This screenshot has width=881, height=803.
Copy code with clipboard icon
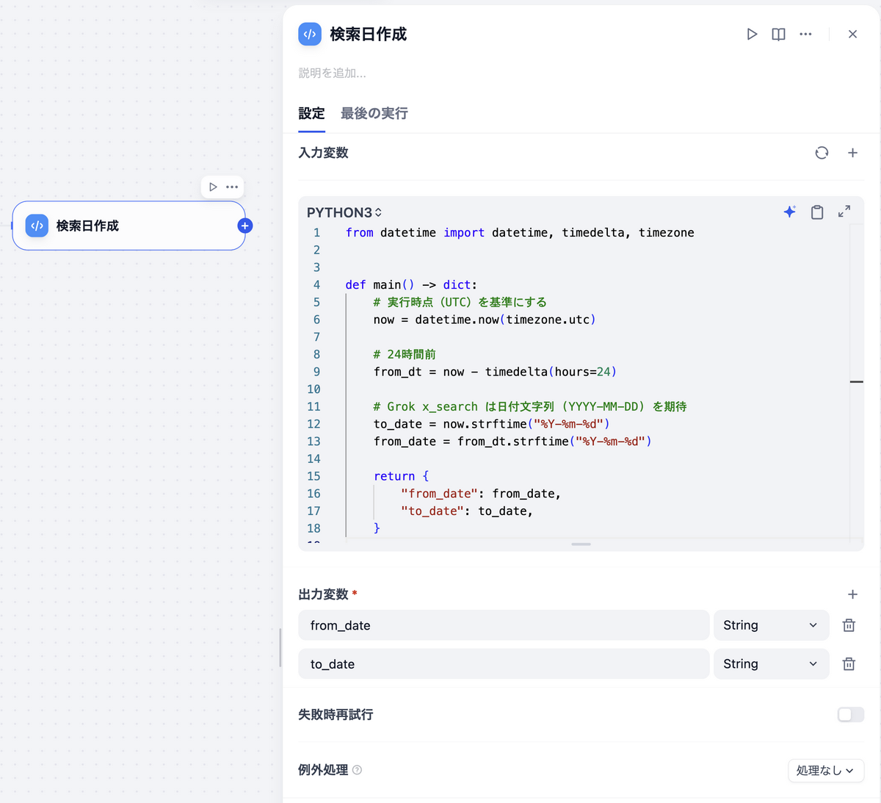(816, 212)
